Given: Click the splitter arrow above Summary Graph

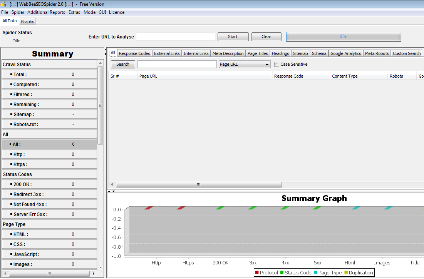Looking at the screenshot, I should 110,191.
